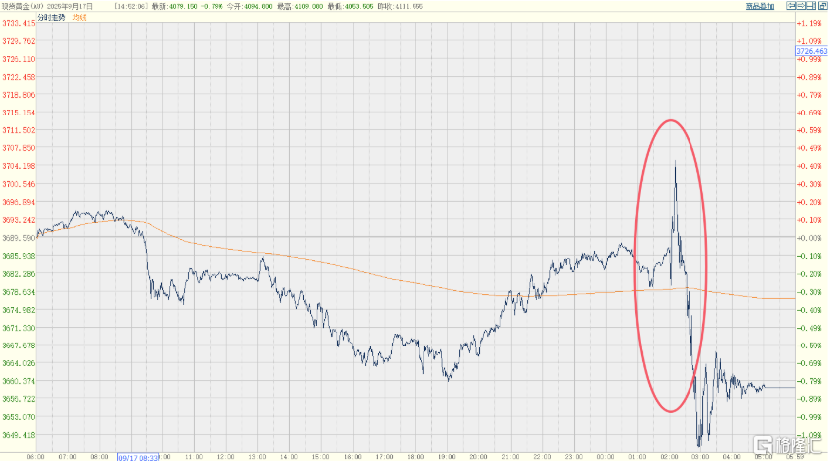
Task: Click the +1.19% right axis label
Action: pos(808,22)
